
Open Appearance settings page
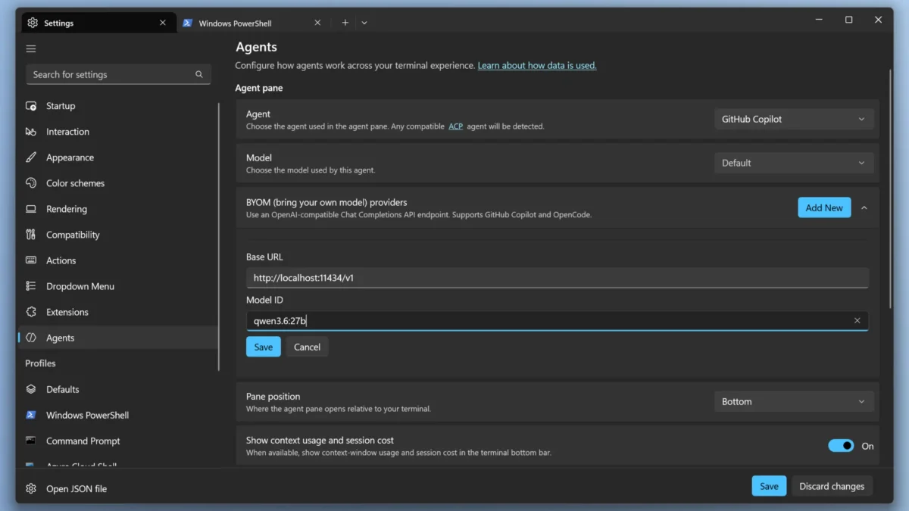pyautogui.click(x=118, y=157)
